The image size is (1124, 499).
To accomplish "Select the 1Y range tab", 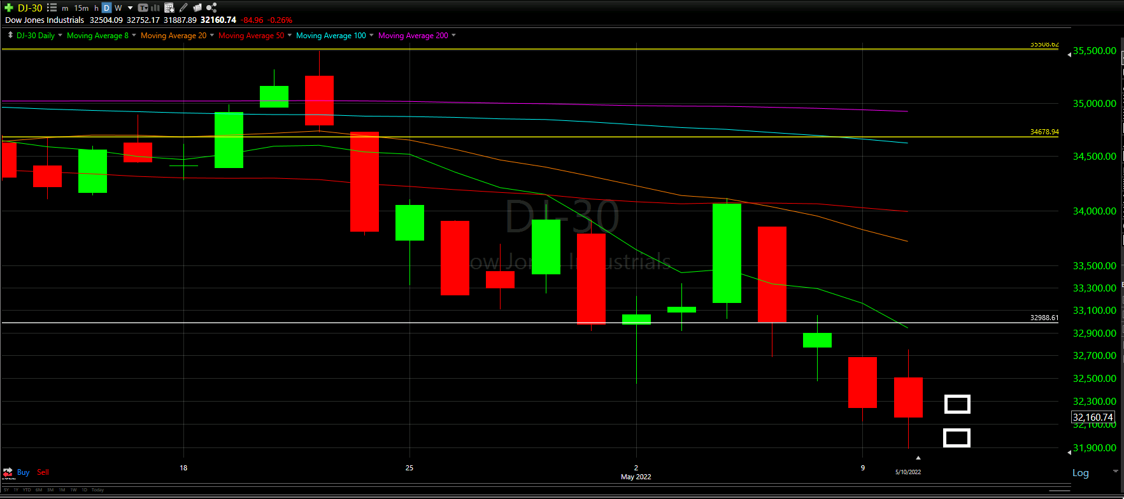I will pos(16,490).
